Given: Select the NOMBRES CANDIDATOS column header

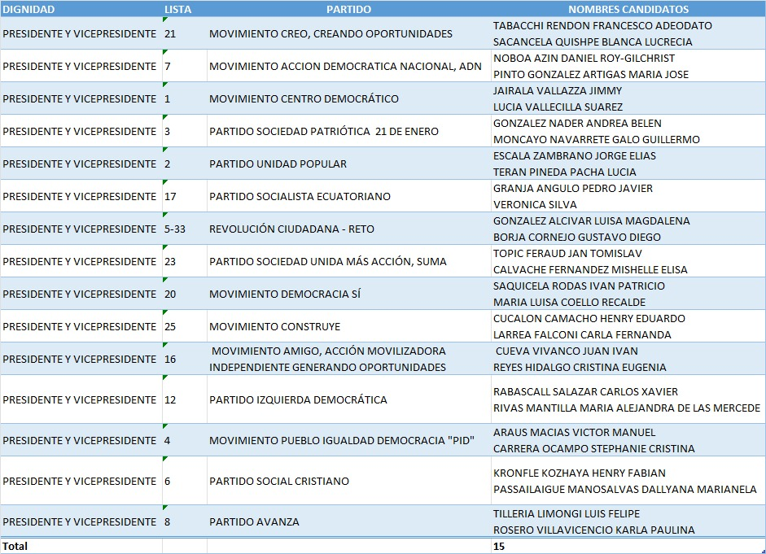Looking at the screenshot, I should point(628,9).
